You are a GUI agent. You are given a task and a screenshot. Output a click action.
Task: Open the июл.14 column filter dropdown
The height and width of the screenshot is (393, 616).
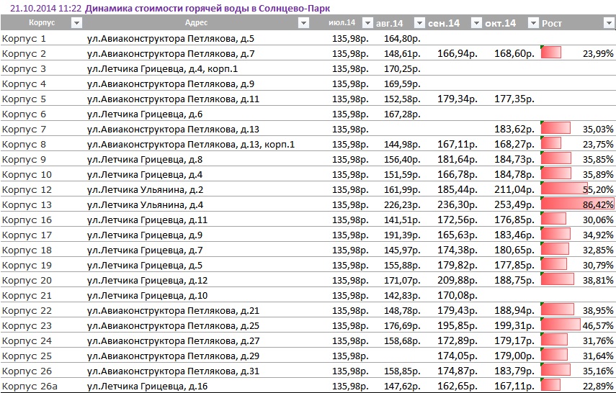pos(367,23)
